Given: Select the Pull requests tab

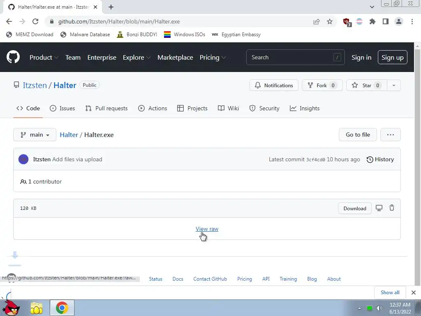Looking at the screenshot, I should pos(106,108).
